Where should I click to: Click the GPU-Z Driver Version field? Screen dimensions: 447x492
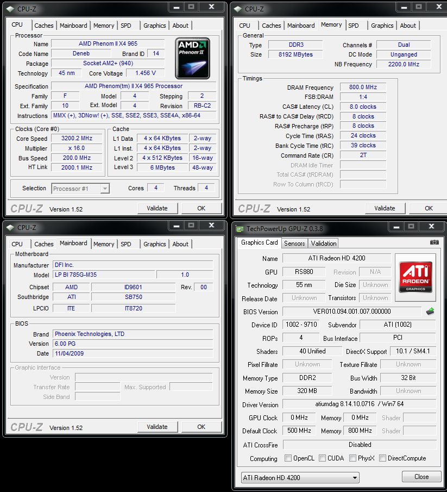[359, 404]
